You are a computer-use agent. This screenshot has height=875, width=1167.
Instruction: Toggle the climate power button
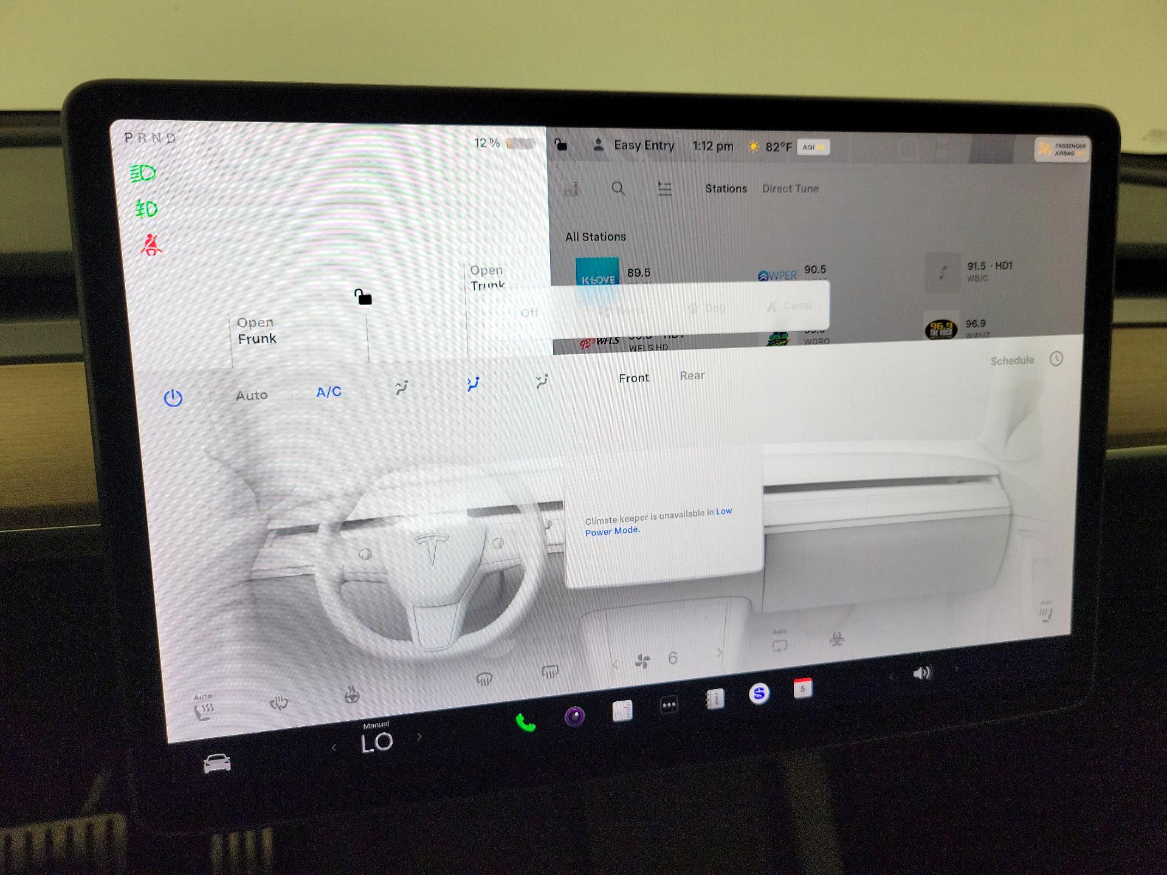pyautogui.click(x=173, y=398)
